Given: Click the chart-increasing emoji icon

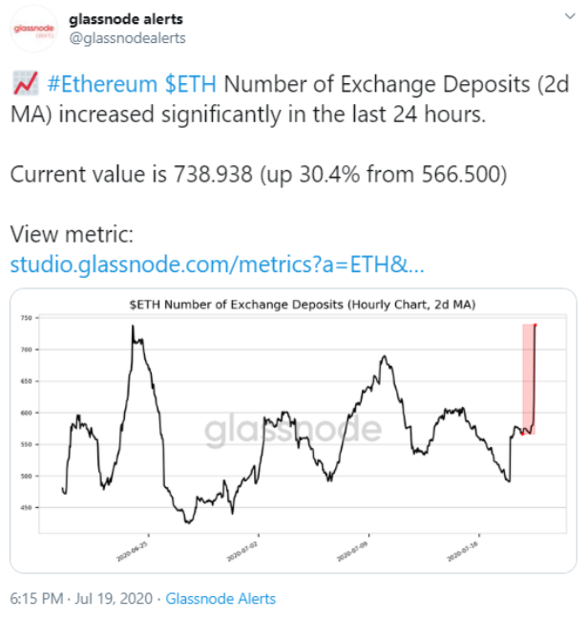Looking at the screenshot, I should [x=26, y=83].
